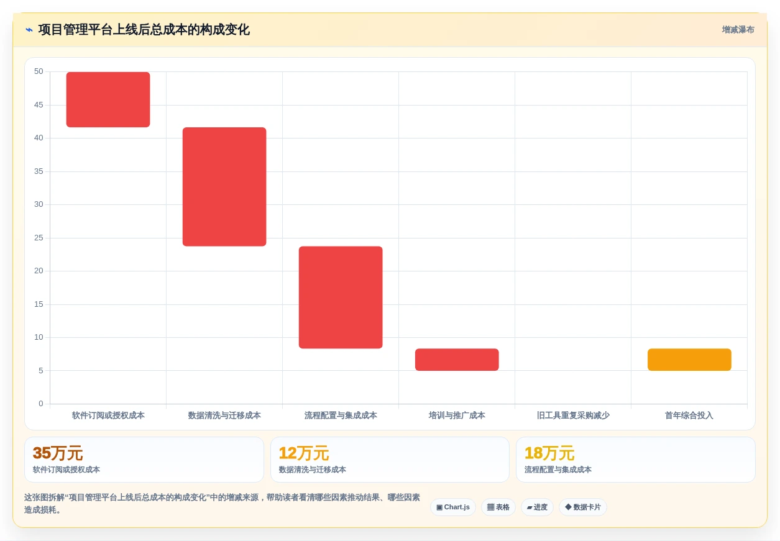The width and height of the screenshot is (780, 541).
Task: Click the x-axis label 数据清洗与迁移成本
Action: pos(224,416)
